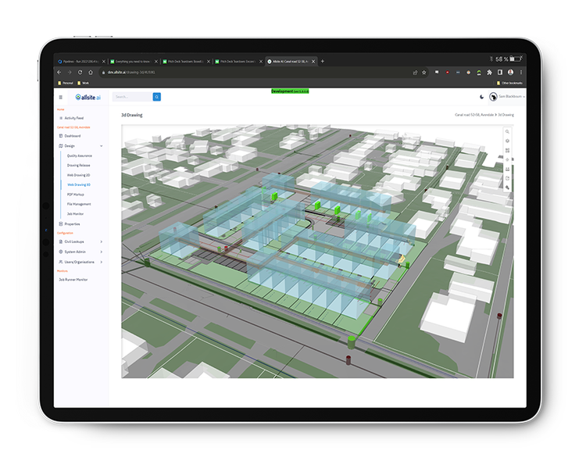Screen dimensions: 586x461
Task: Open File Management under Design
Action: point(79,204)
